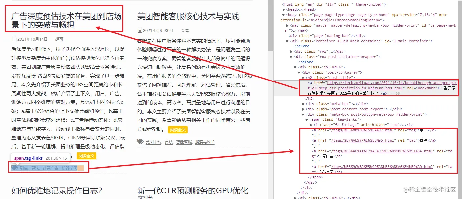Click tags icon before 美团平台 tag
462x199 pixels.
140,142
